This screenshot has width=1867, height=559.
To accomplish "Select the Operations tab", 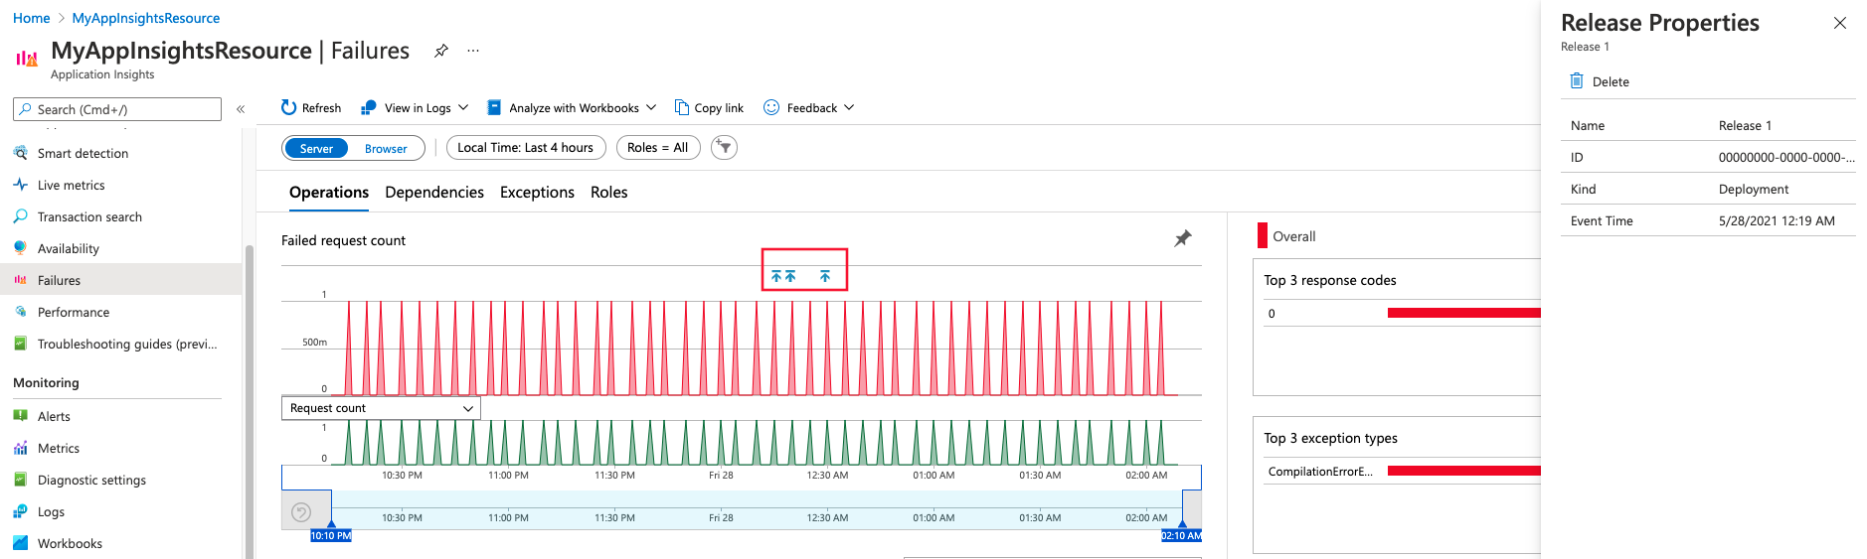I will [329, 192].
